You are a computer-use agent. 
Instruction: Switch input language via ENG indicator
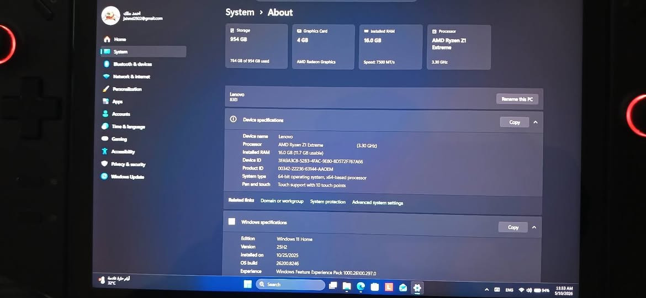(x=509, y=290)
